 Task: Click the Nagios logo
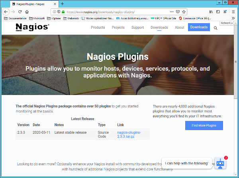(x=32, y=27)
